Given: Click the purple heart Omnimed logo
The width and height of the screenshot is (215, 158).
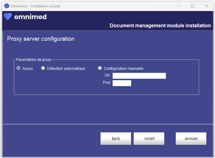Looking at the screenshot, I should click(x=8, y=16).
